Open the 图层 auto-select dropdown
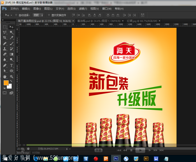Image resolution: width=196 pixels, height=162 pixels. coord(38,15)
